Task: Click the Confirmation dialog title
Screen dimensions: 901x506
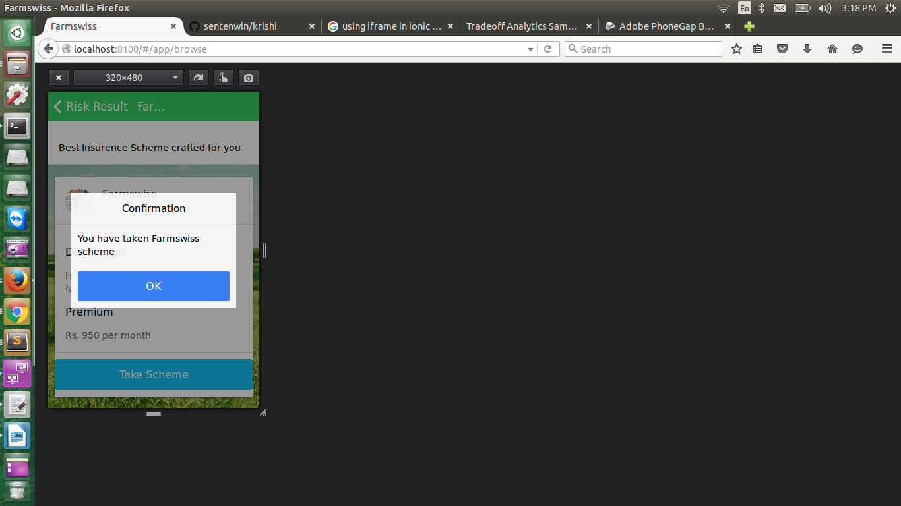Action: point(154,208)
